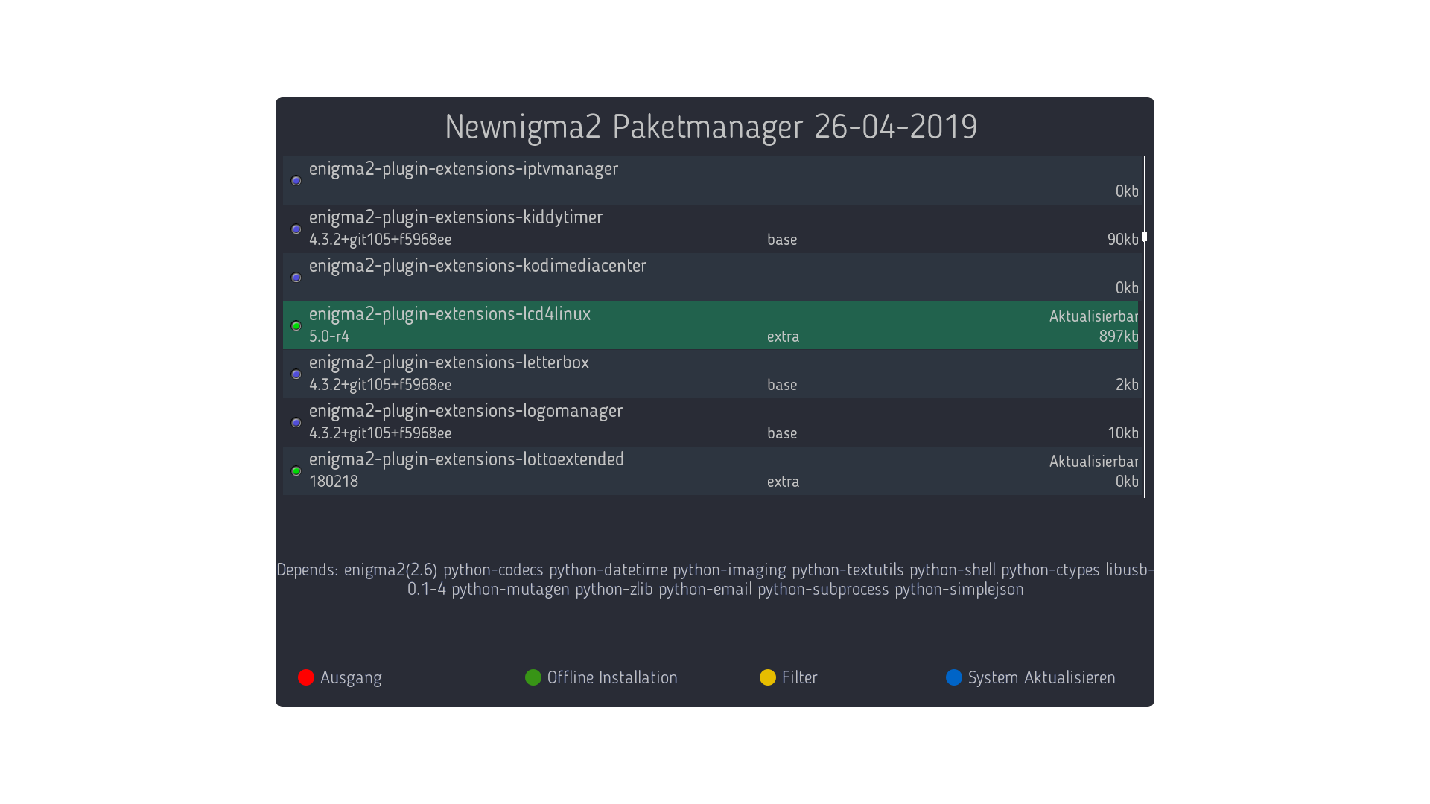
Task: Click 'extra' category on lcd4linux row
Action: (783, 336)
